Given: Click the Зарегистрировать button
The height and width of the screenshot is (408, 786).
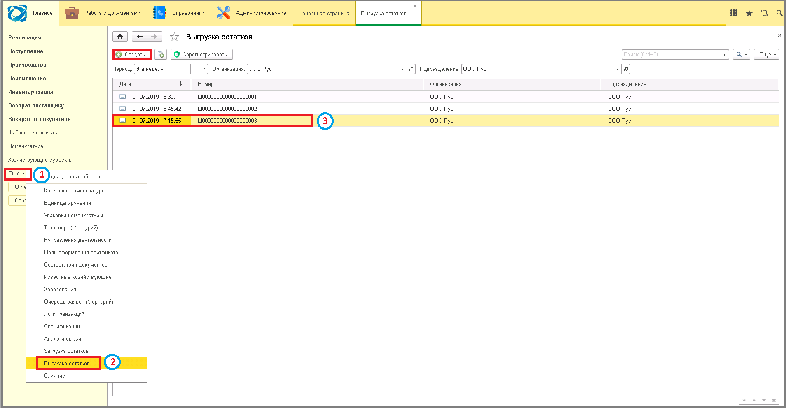Looking at the screenshot, I should (201, 54).
